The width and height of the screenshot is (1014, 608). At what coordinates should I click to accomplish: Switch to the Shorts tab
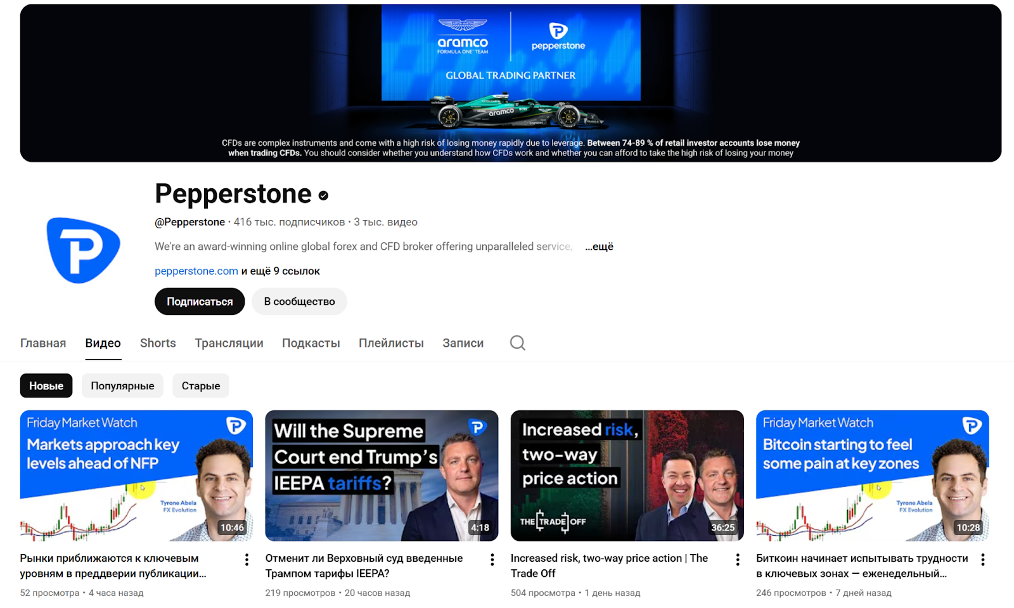[x=158, y=343]
